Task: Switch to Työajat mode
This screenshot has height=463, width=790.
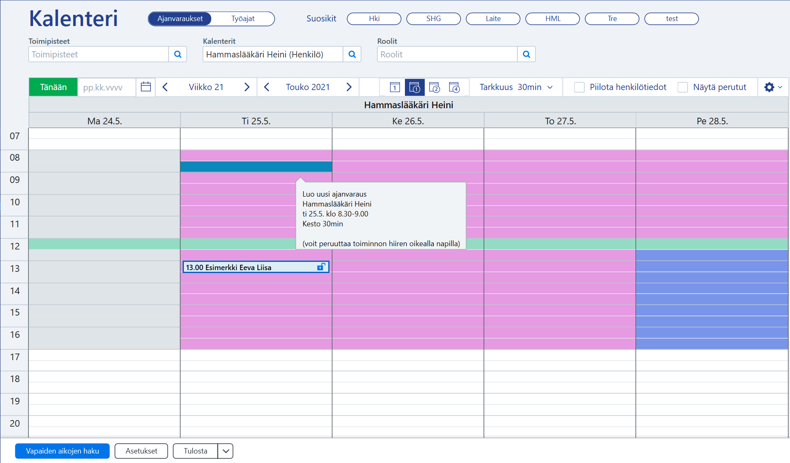Action: pyautogui.click(x=243, y=19)
